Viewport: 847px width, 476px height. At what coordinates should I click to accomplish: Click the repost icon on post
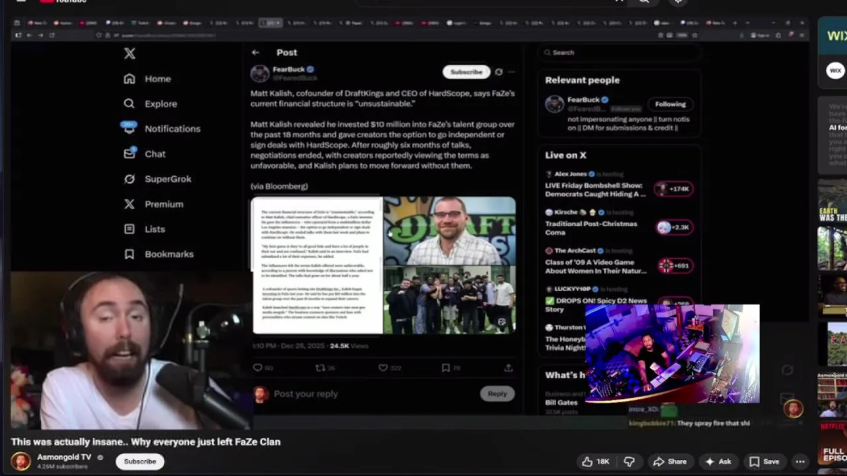pos(320,368)
